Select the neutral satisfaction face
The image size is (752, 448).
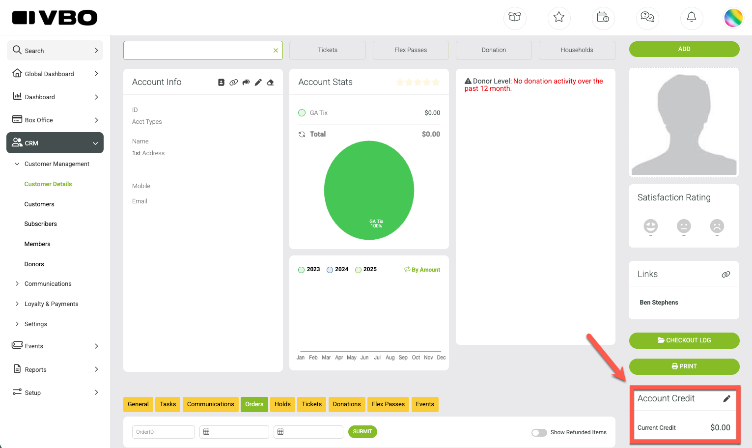point(684,226)
